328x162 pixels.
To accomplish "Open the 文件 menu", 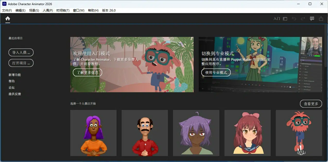I will [7, 10].
